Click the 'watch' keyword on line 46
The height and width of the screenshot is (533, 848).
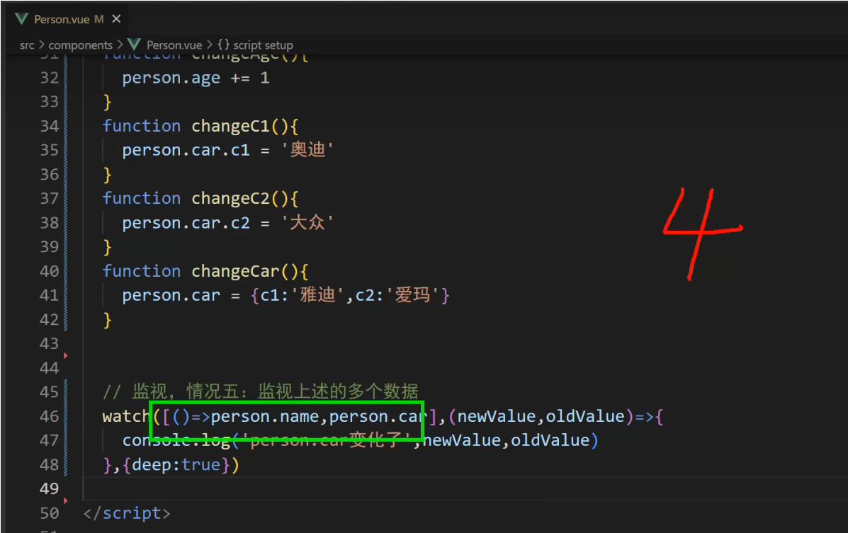click(126, 416)
